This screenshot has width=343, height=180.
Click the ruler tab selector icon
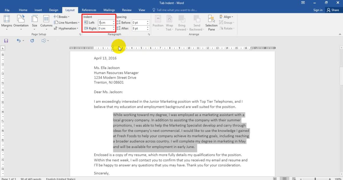tap(3, 48)
